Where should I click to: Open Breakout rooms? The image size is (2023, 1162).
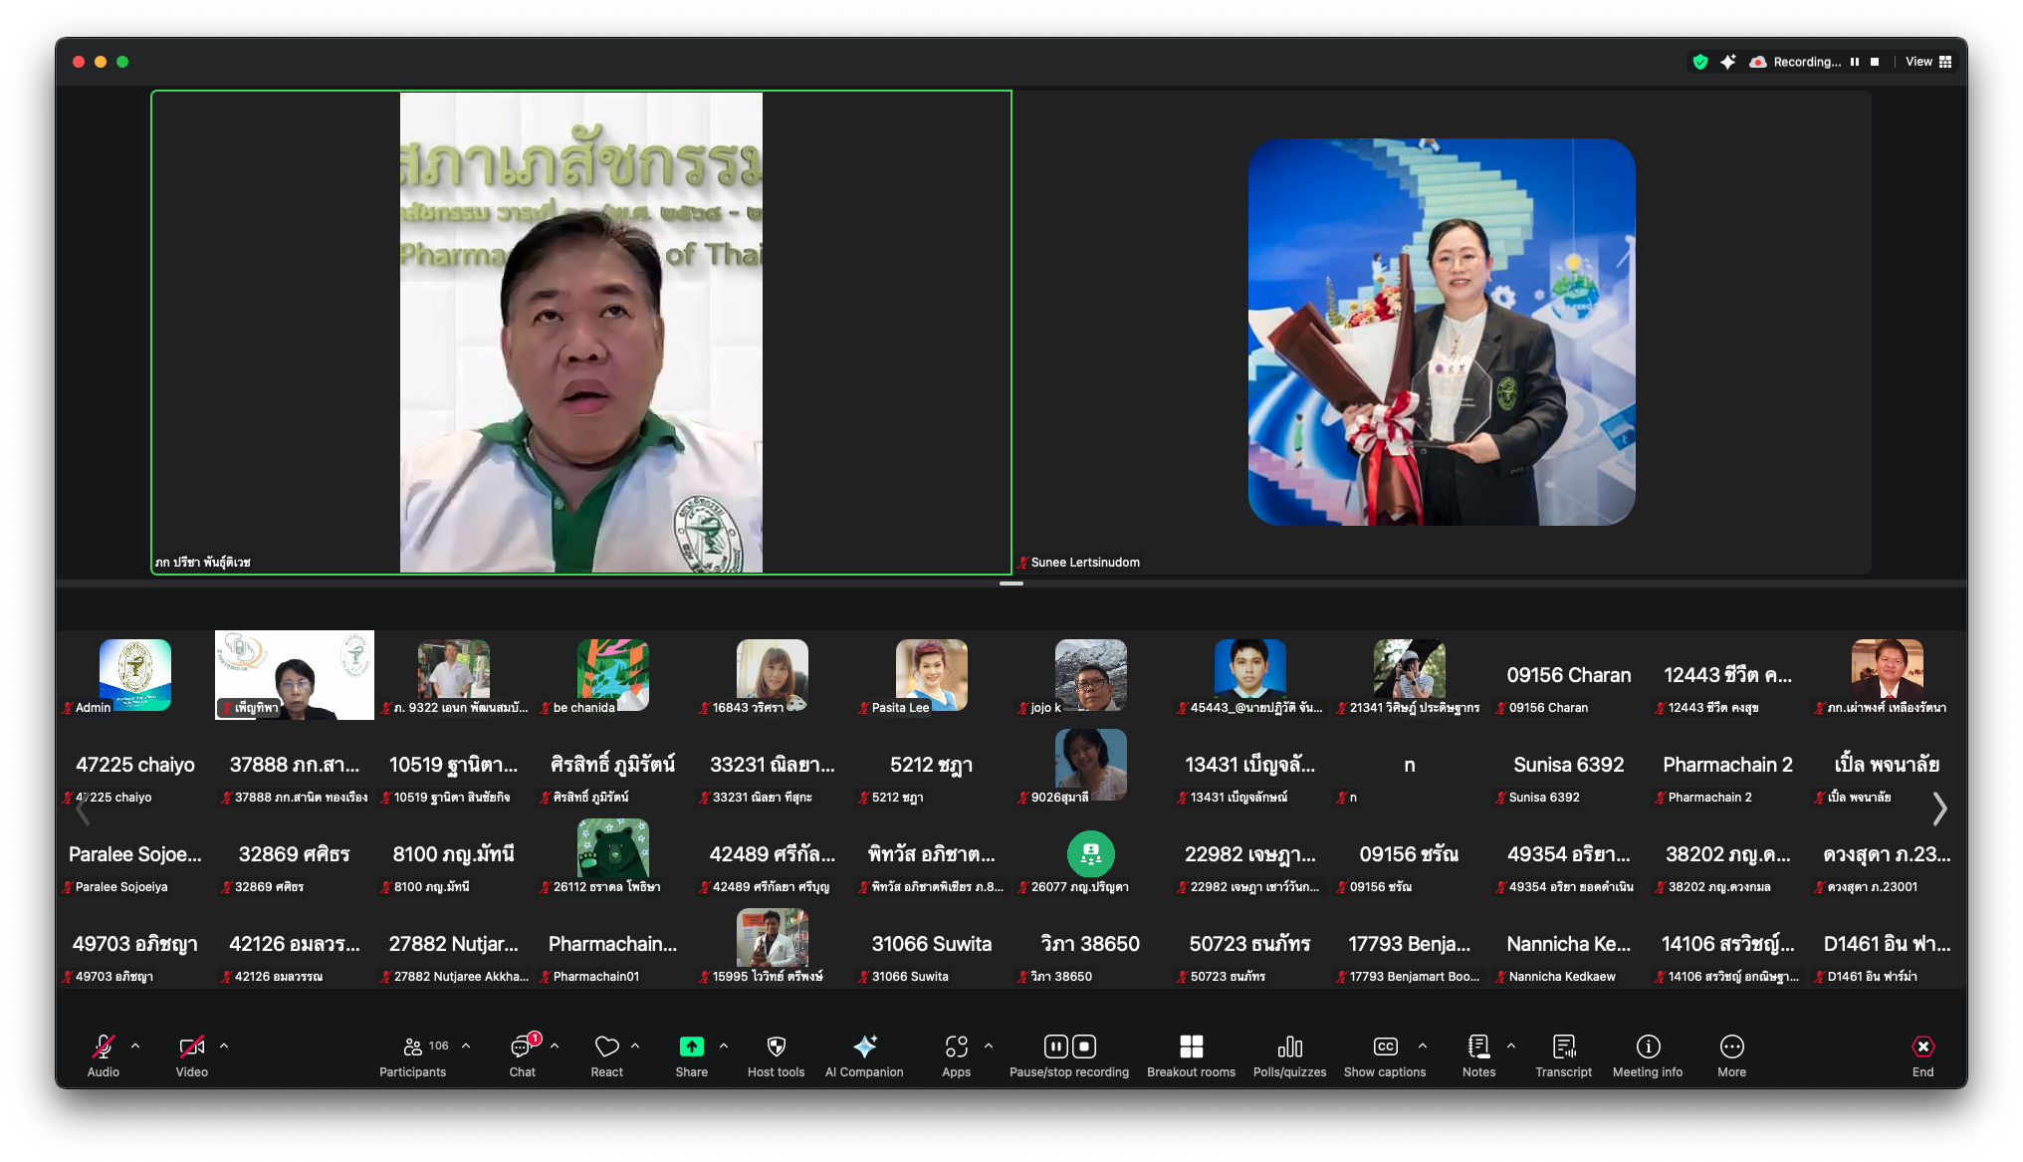1191,1046
